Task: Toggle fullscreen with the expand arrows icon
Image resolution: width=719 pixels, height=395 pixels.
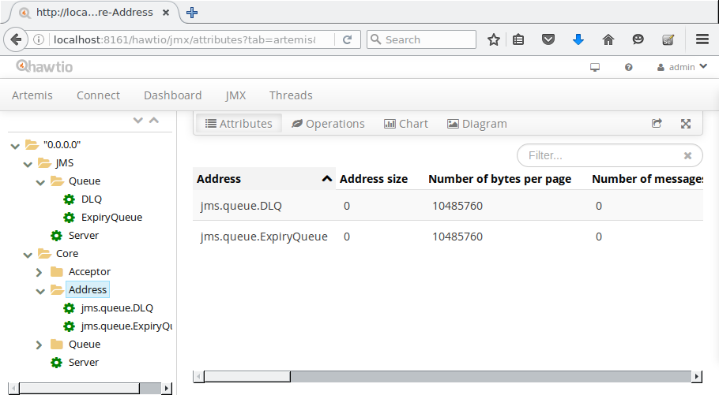Action: pos(686,124)
